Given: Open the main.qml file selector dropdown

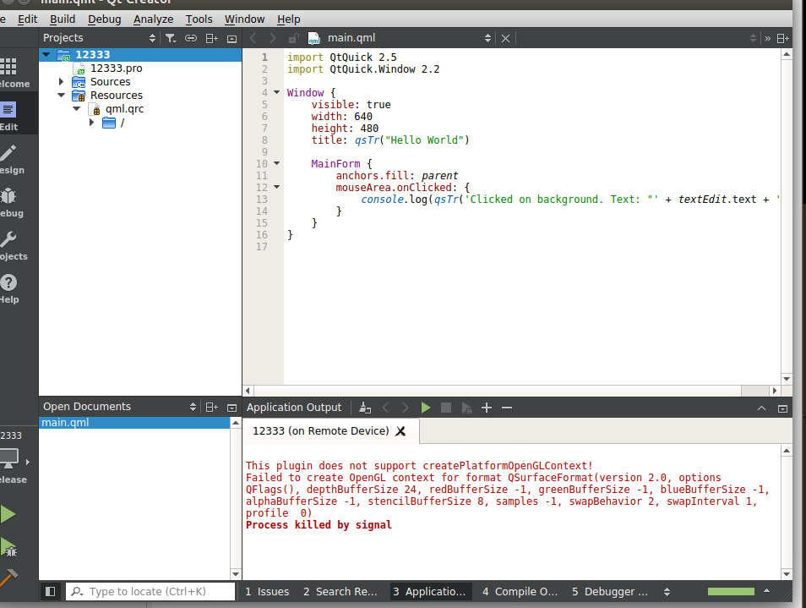Looking at the screenshot, I should pos(487,38).
